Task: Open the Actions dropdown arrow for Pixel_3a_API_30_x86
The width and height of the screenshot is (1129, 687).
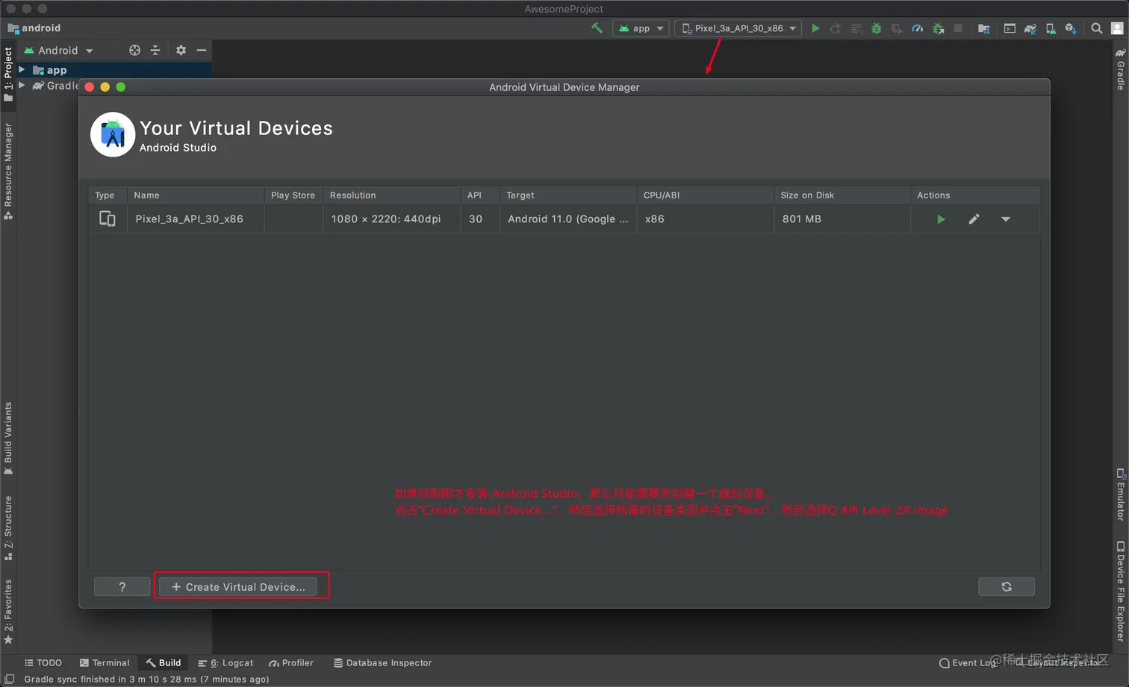Action: click(x=1006, y=219)
